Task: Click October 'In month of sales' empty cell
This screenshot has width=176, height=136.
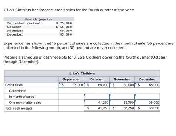Action: pos(97,97)
